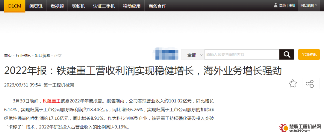This screenshot has width=324, height=135.
Task: Click the D1CM logo tab
Action: [x=15, y=6]
